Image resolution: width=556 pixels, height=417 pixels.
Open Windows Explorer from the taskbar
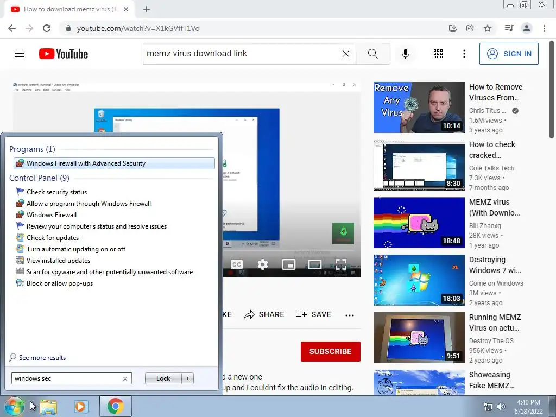click(48, 407)
